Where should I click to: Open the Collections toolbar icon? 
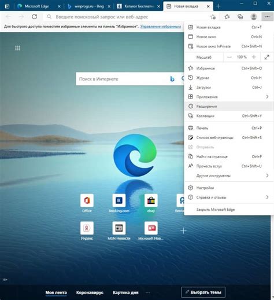click(240, 17)
